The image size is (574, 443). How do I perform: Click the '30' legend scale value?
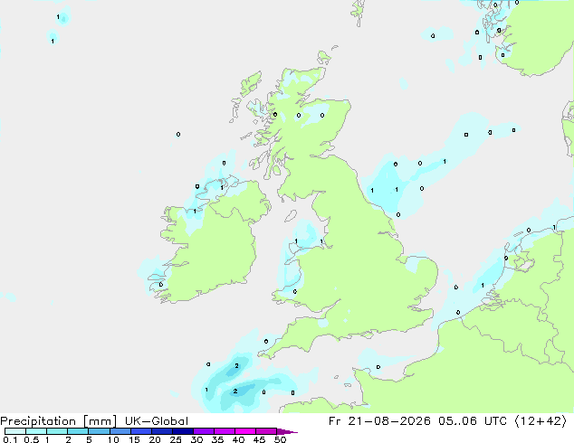(x=196, y=439)
